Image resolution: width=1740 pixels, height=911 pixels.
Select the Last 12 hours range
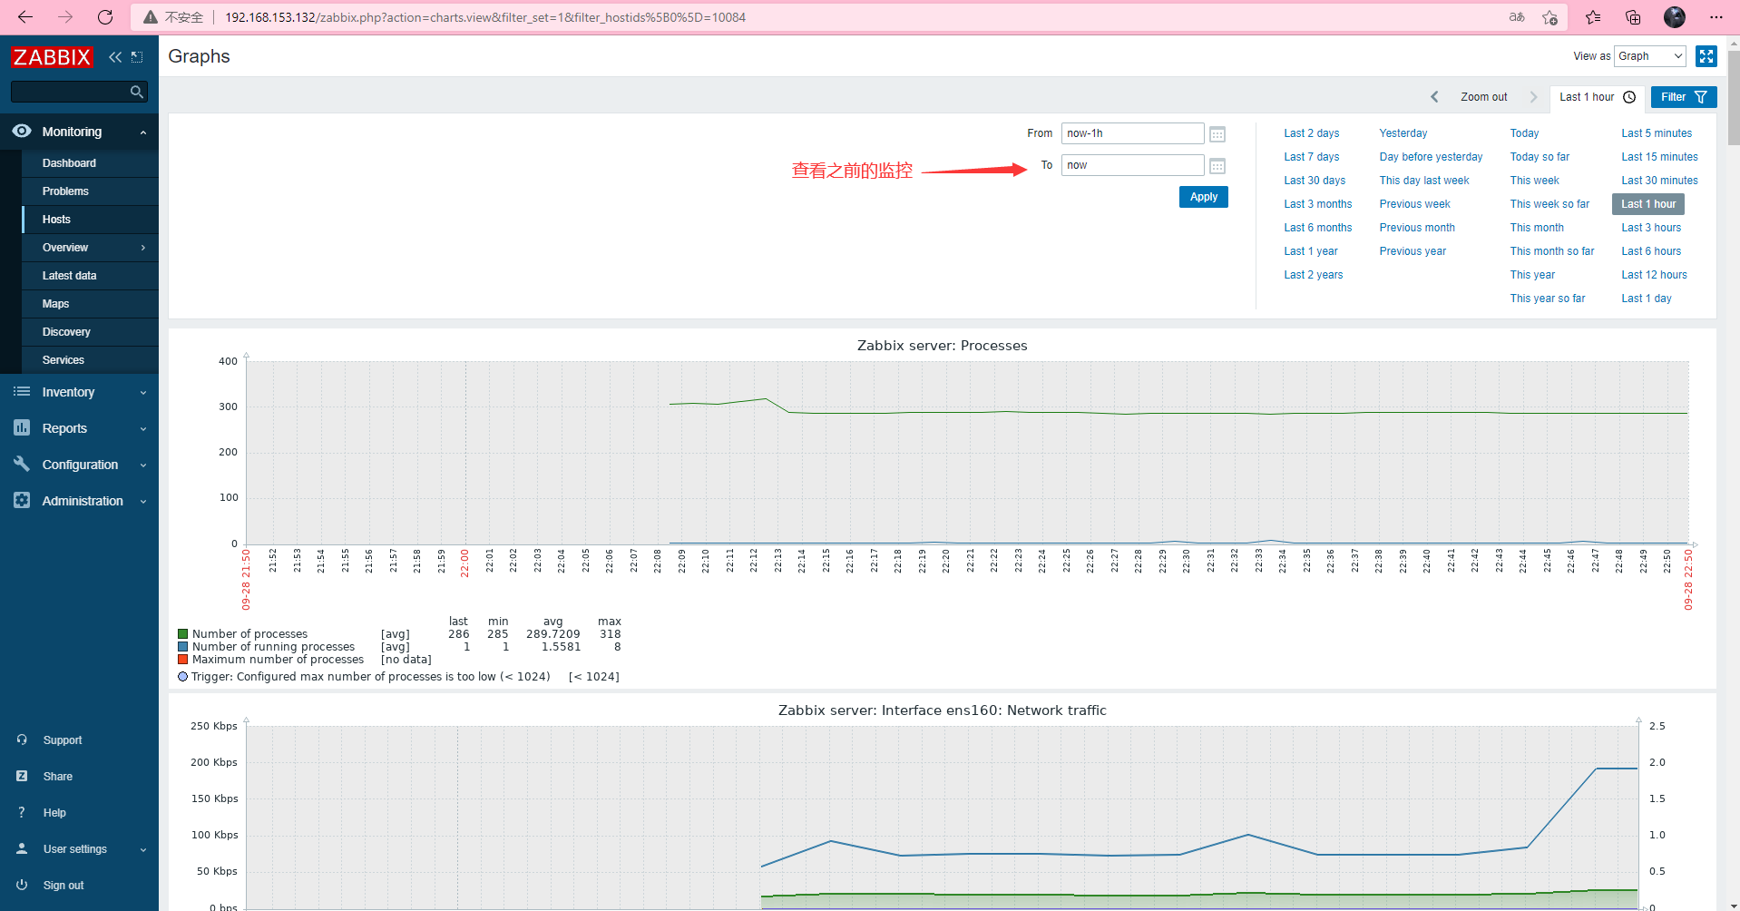[x=1654, y=275]
